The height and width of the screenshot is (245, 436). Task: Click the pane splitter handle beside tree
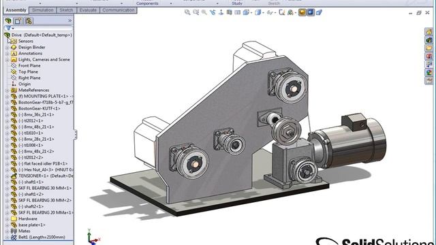76,135
